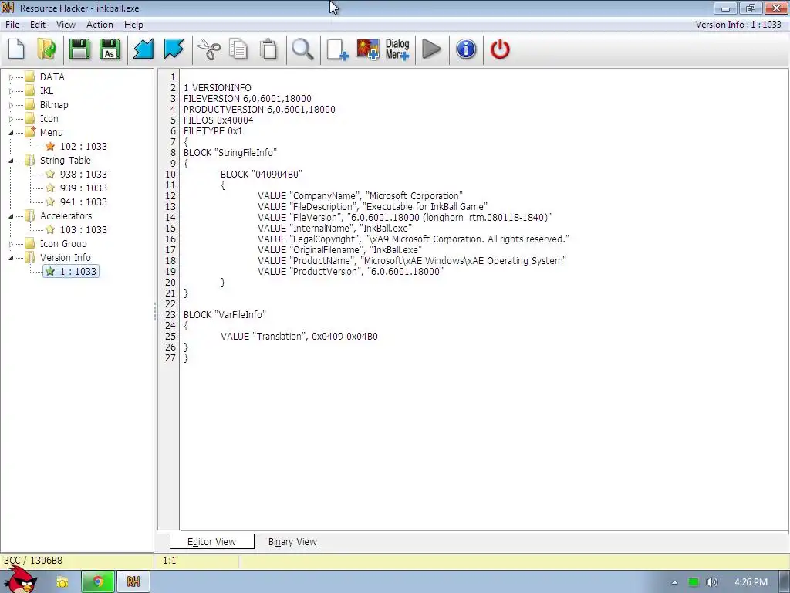The image size is (790, 593).
Task: Collapse the Accelerators node
Action: pyautogui.click(x=11, y=216)
